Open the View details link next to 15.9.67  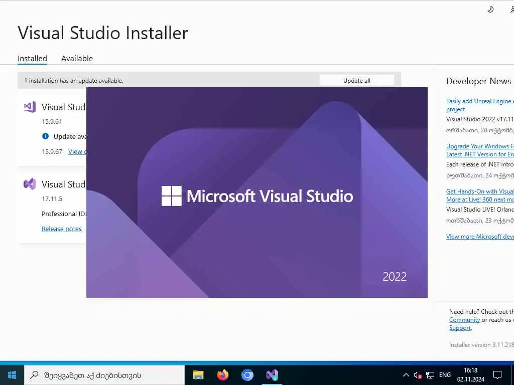click(x=77, y=151)
